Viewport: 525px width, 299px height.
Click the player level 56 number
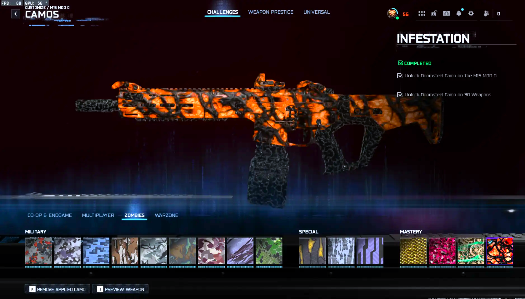pyautogui.click(x=406, y=14)
